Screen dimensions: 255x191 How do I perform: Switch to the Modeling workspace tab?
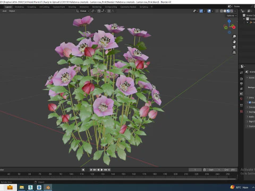[19, 7]
